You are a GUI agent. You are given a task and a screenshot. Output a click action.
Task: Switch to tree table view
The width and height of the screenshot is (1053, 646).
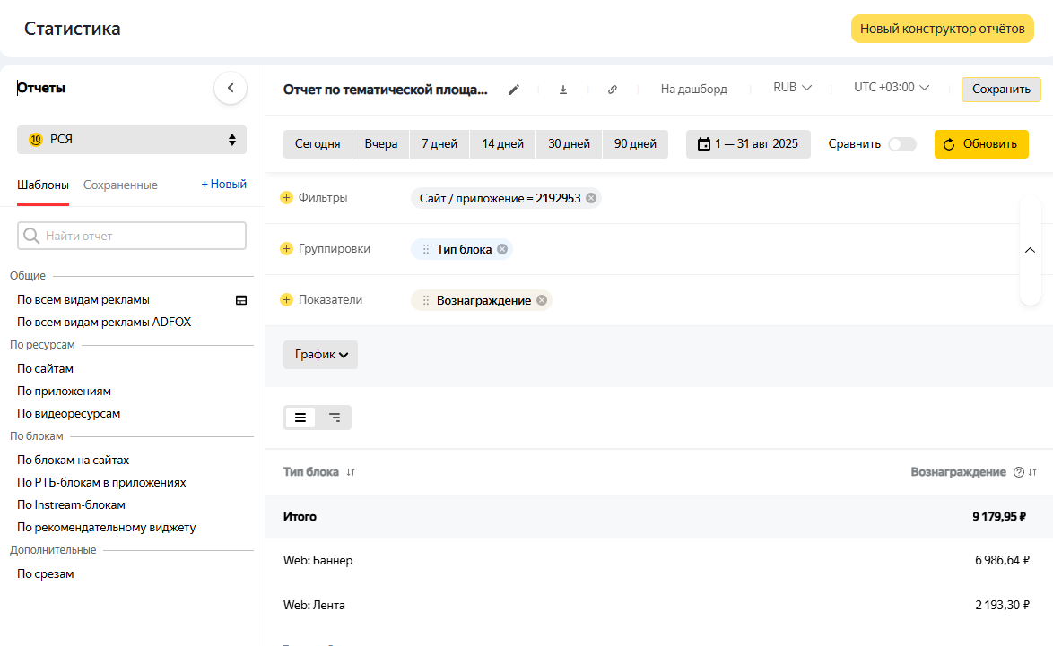point(335,418)
